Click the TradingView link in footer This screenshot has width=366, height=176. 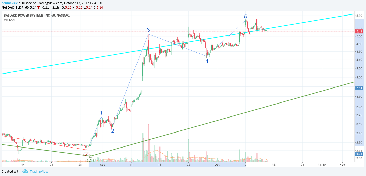pos(39,171)
